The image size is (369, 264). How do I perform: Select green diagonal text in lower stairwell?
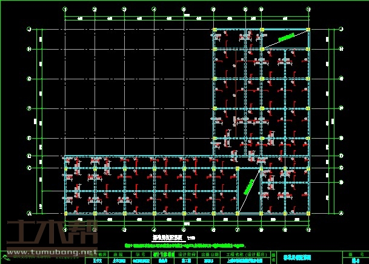tap(247, 186)
